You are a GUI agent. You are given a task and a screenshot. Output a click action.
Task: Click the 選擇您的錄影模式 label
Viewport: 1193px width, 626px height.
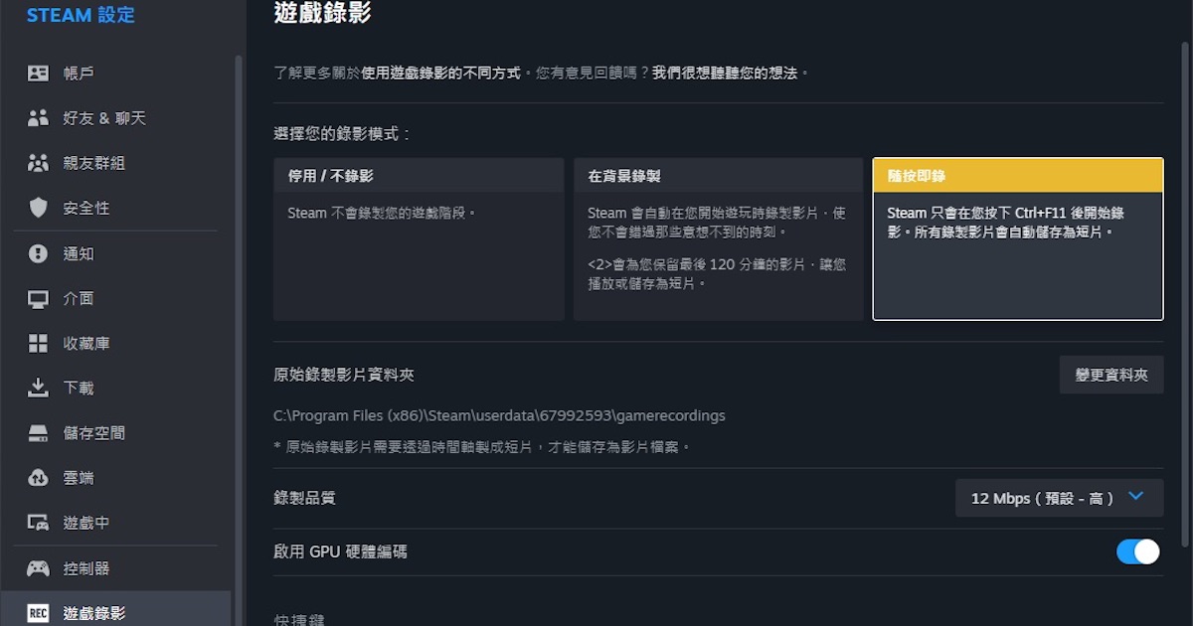tap(342, 133)
